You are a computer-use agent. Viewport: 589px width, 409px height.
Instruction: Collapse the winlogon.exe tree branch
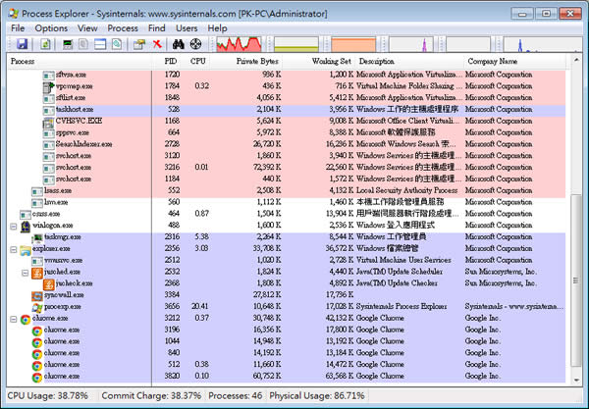[13, 225]
